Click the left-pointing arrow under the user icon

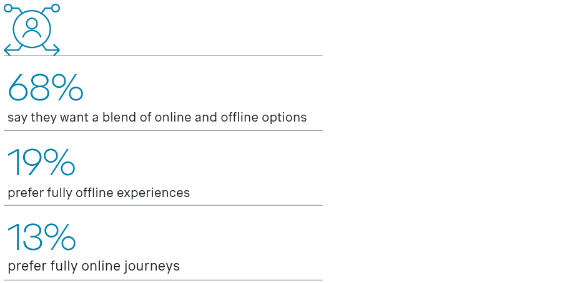tap(8, 49)
